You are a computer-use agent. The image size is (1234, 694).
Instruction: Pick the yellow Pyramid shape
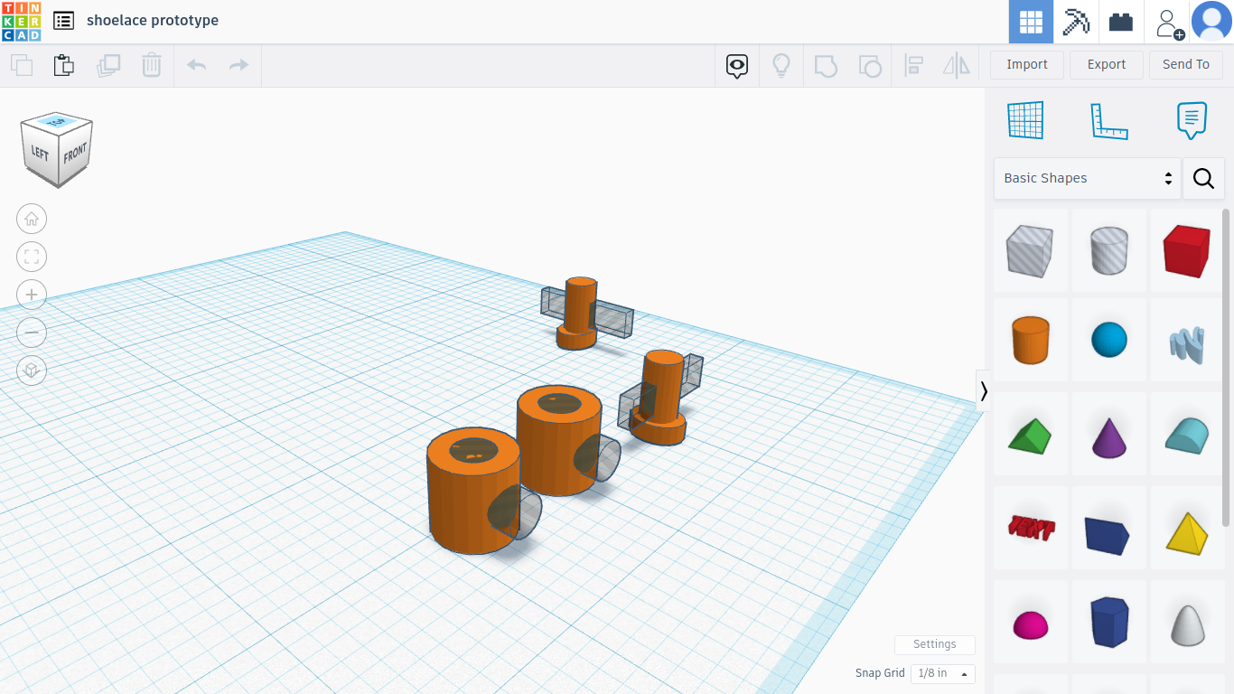click(1187, 531)
